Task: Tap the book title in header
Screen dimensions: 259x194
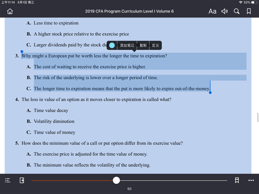Action: click(129, 11)
